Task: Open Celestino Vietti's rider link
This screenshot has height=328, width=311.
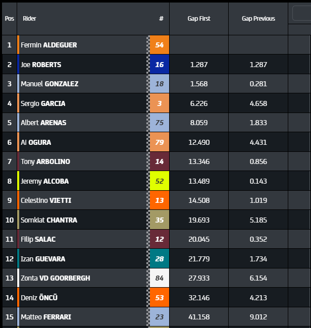Action: click(x=46, y=200)
